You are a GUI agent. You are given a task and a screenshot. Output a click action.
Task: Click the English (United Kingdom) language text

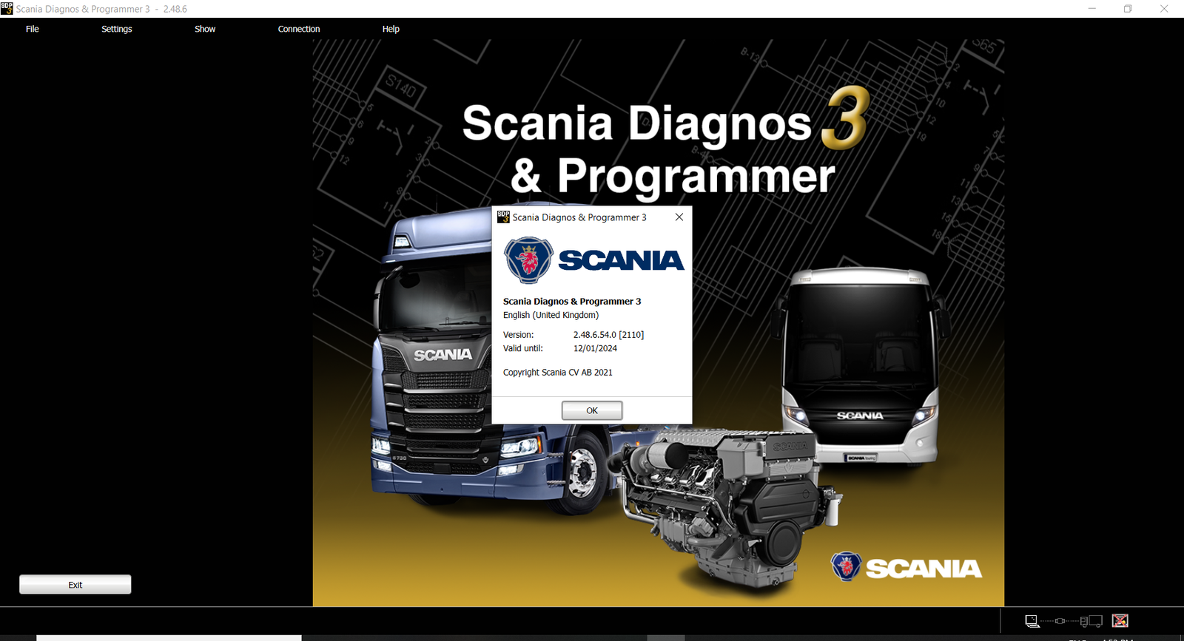click(551, 315)
